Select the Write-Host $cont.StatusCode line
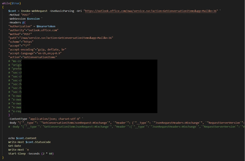This screenshot has width=245, height=161. (29, 142)
